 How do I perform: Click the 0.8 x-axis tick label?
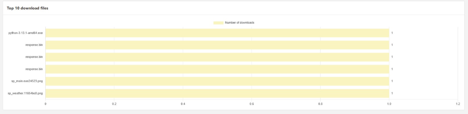tap(320, 104)
